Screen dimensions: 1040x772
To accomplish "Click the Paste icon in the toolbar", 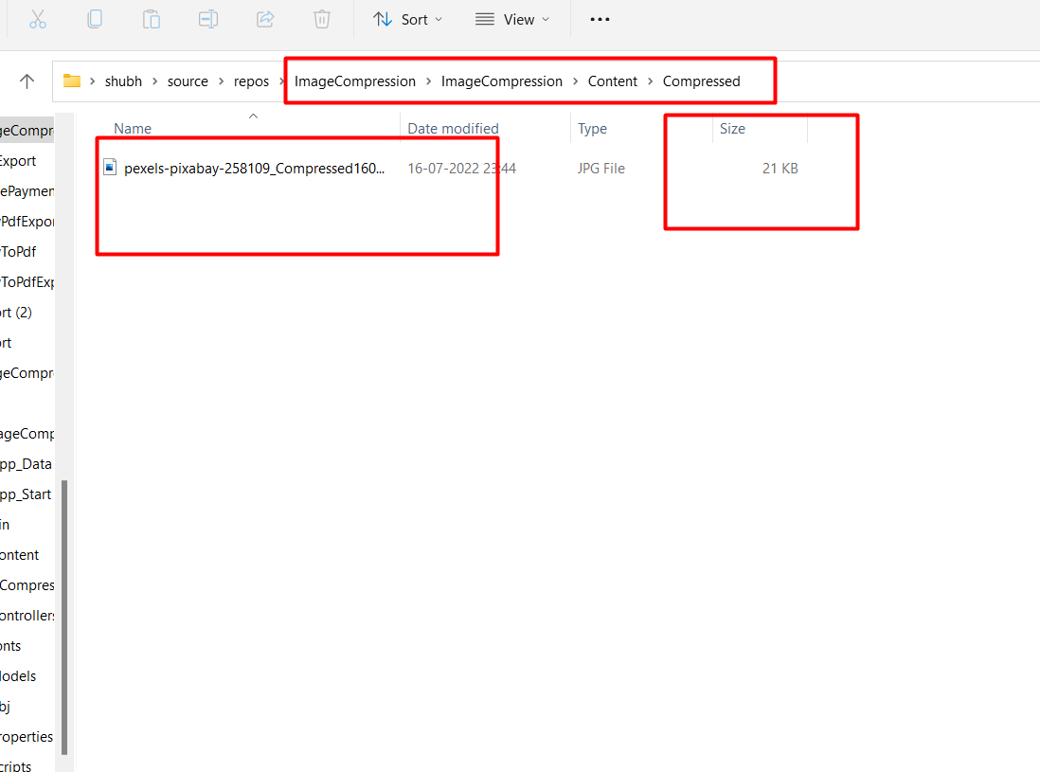I will pos(152,19).
